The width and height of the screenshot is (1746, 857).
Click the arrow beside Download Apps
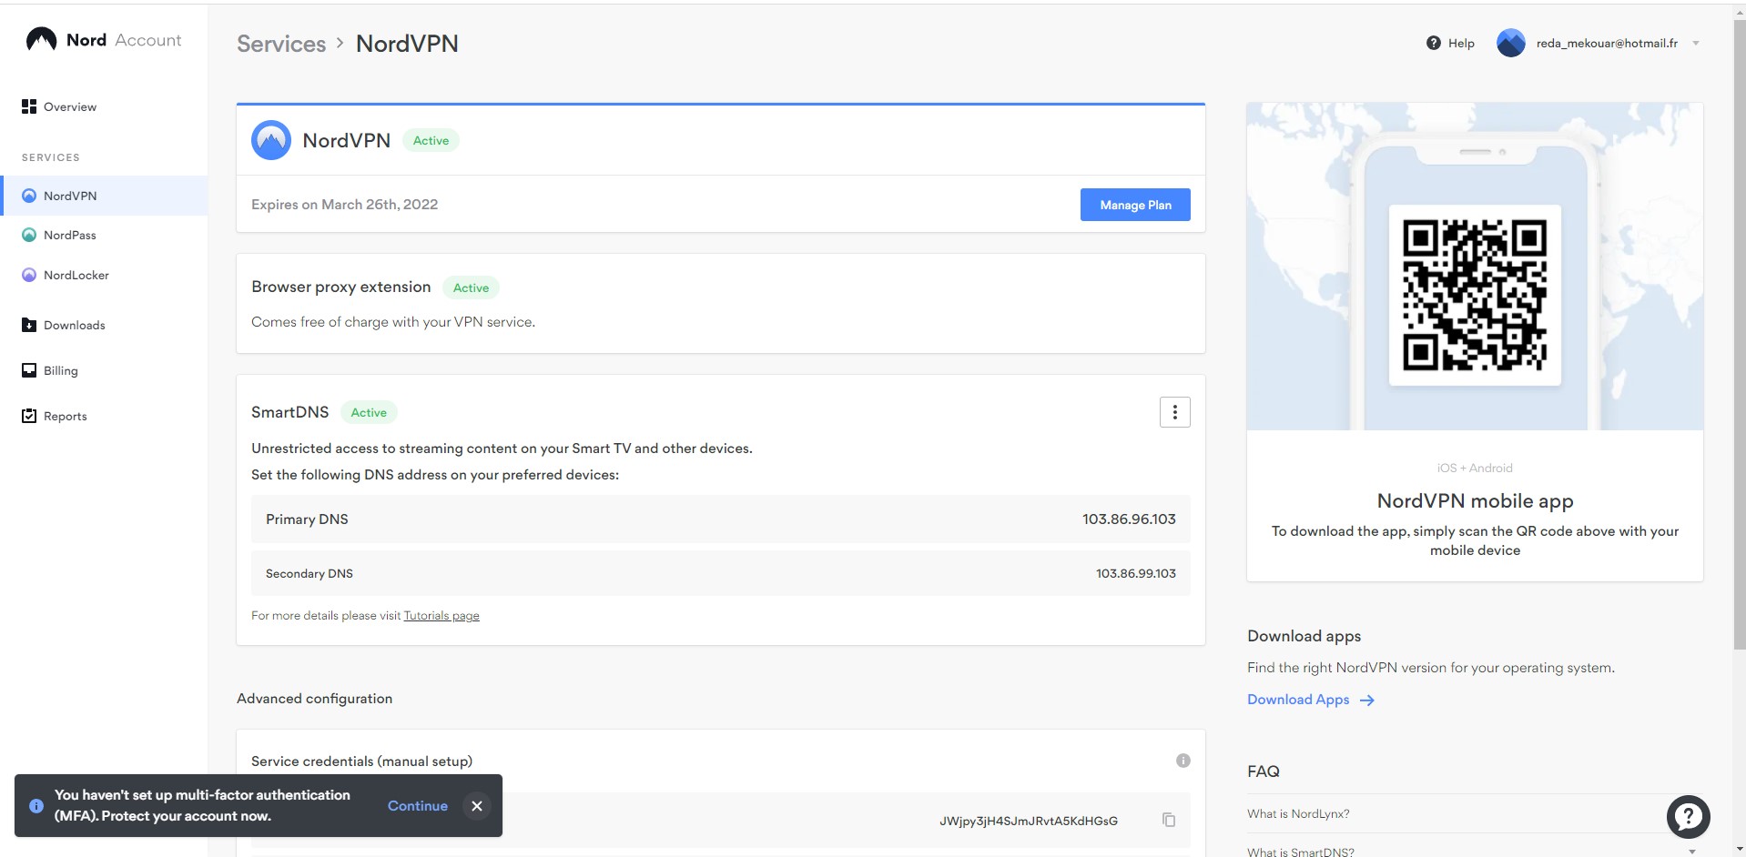point(1367,700)
